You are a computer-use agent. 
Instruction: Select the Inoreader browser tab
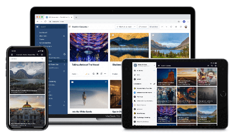(x=59, y=17)
